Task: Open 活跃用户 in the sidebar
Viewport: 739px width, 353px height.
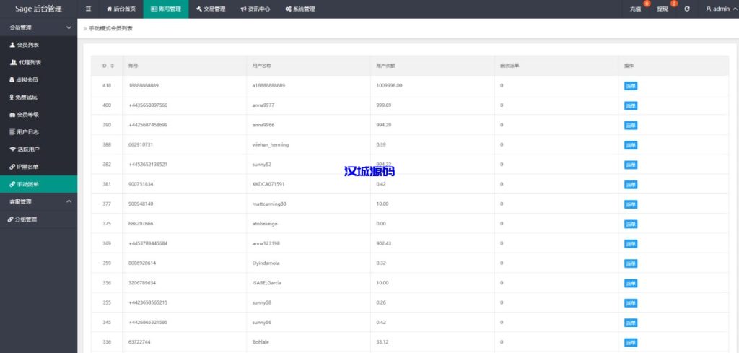Action: pos(27,149)
